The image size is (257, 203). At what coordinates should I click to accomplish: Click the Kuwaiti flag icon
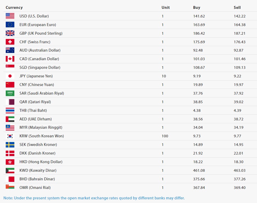[x=10, y=170]
